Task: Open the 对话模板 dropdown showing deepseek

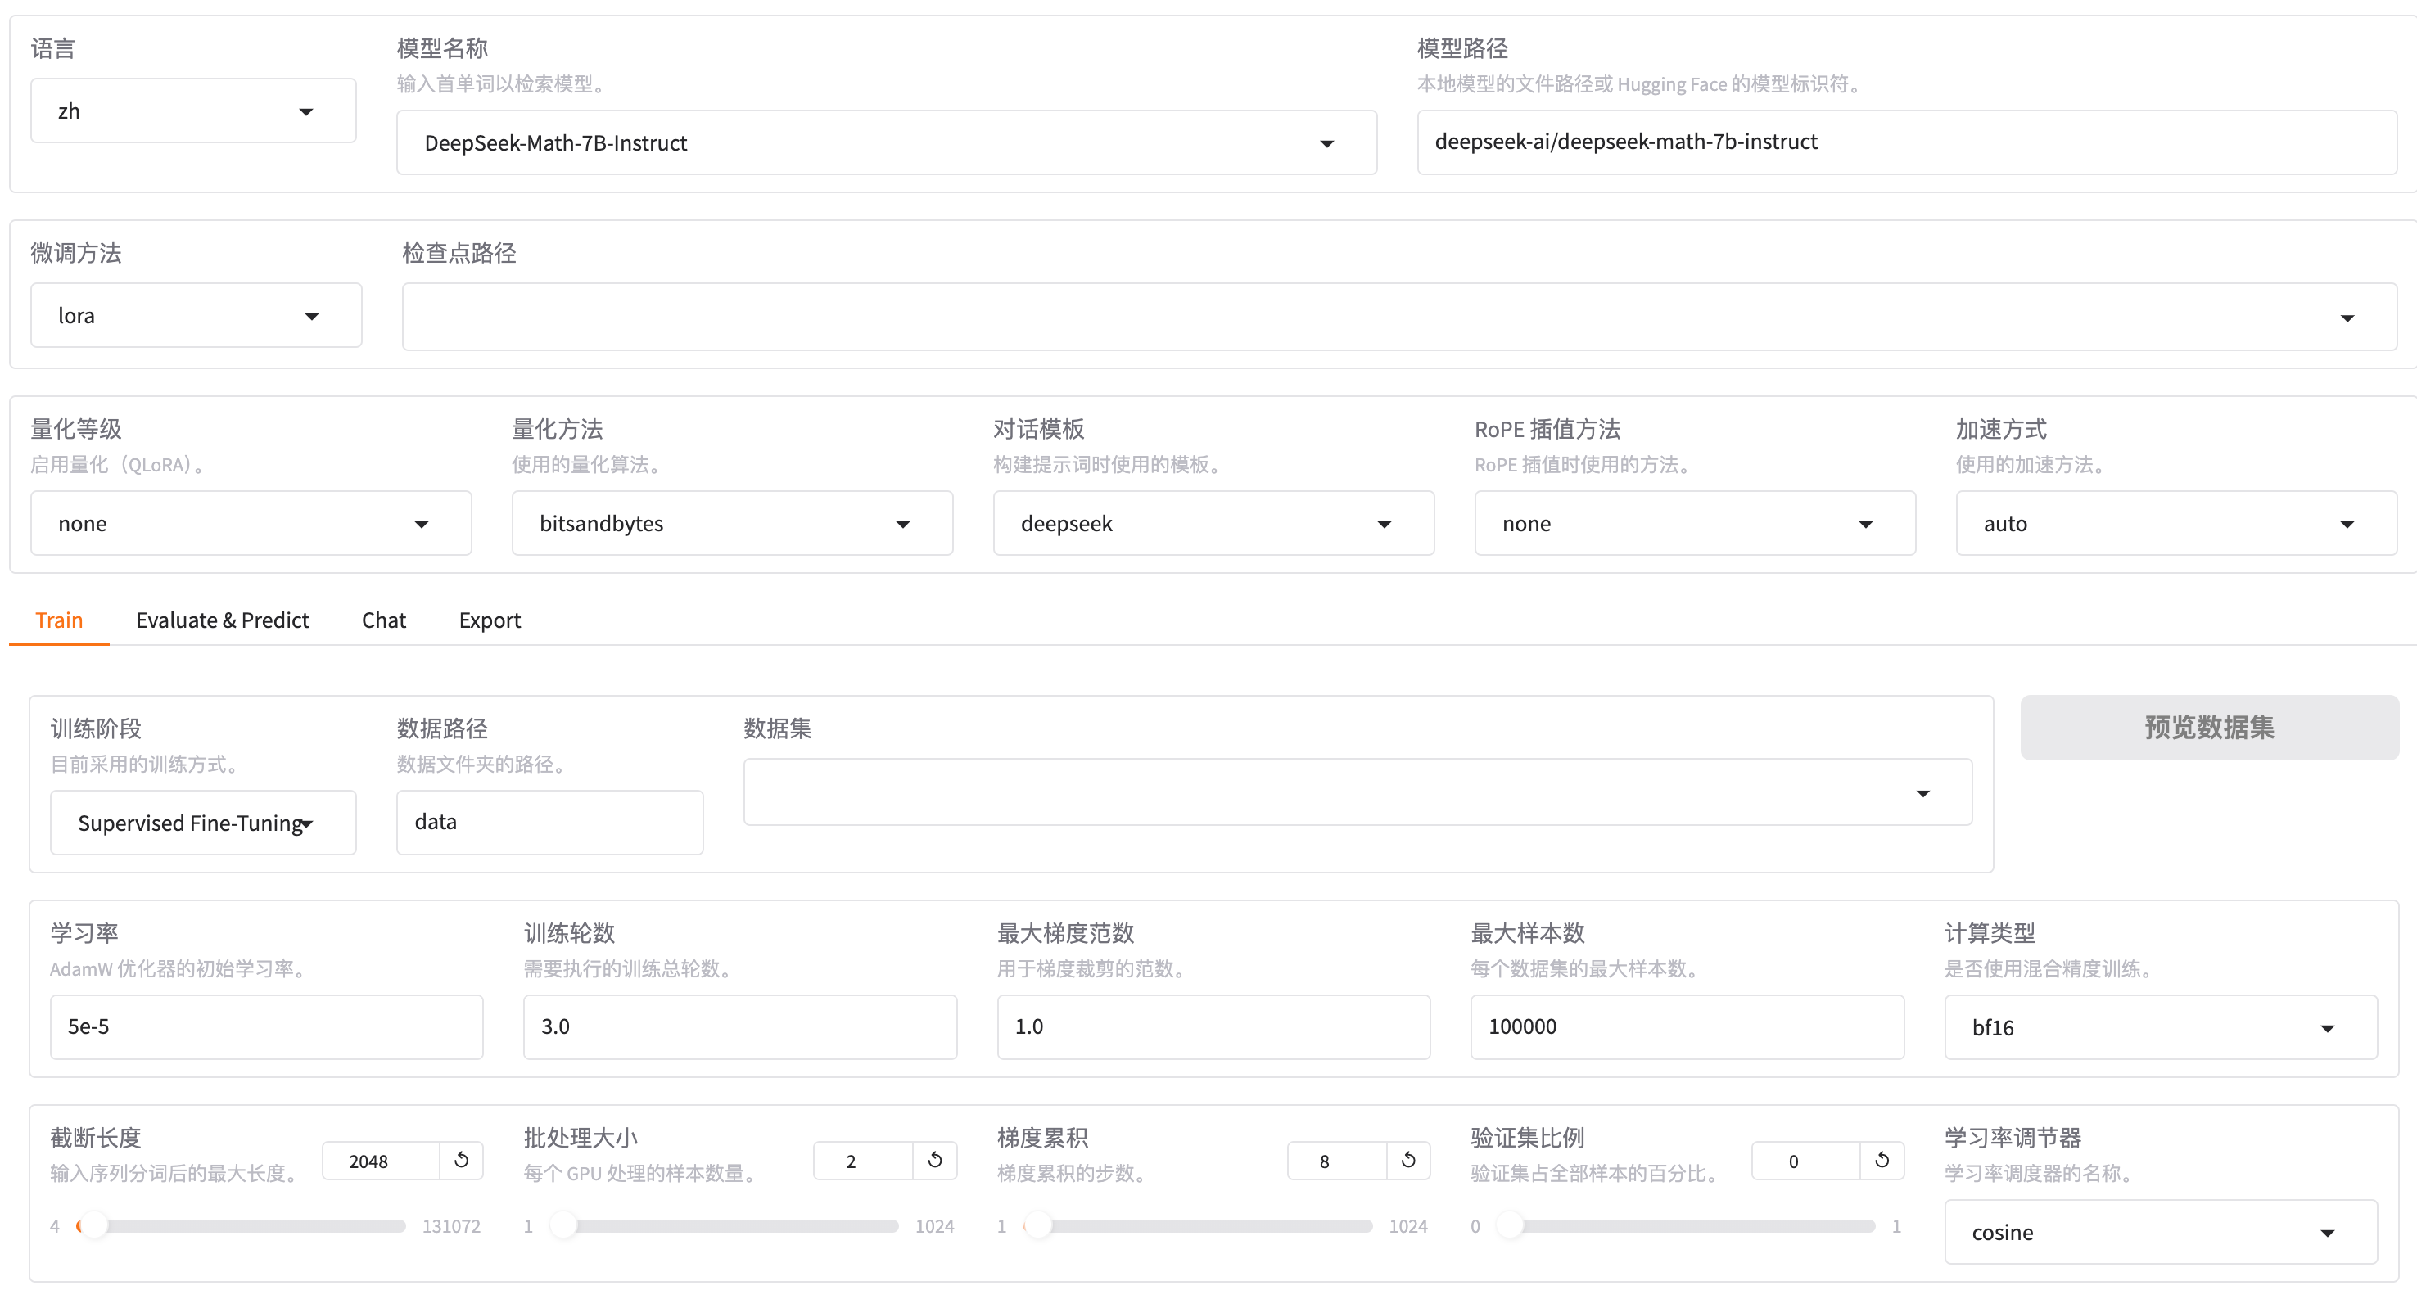Action: [x=1214, y=524]
